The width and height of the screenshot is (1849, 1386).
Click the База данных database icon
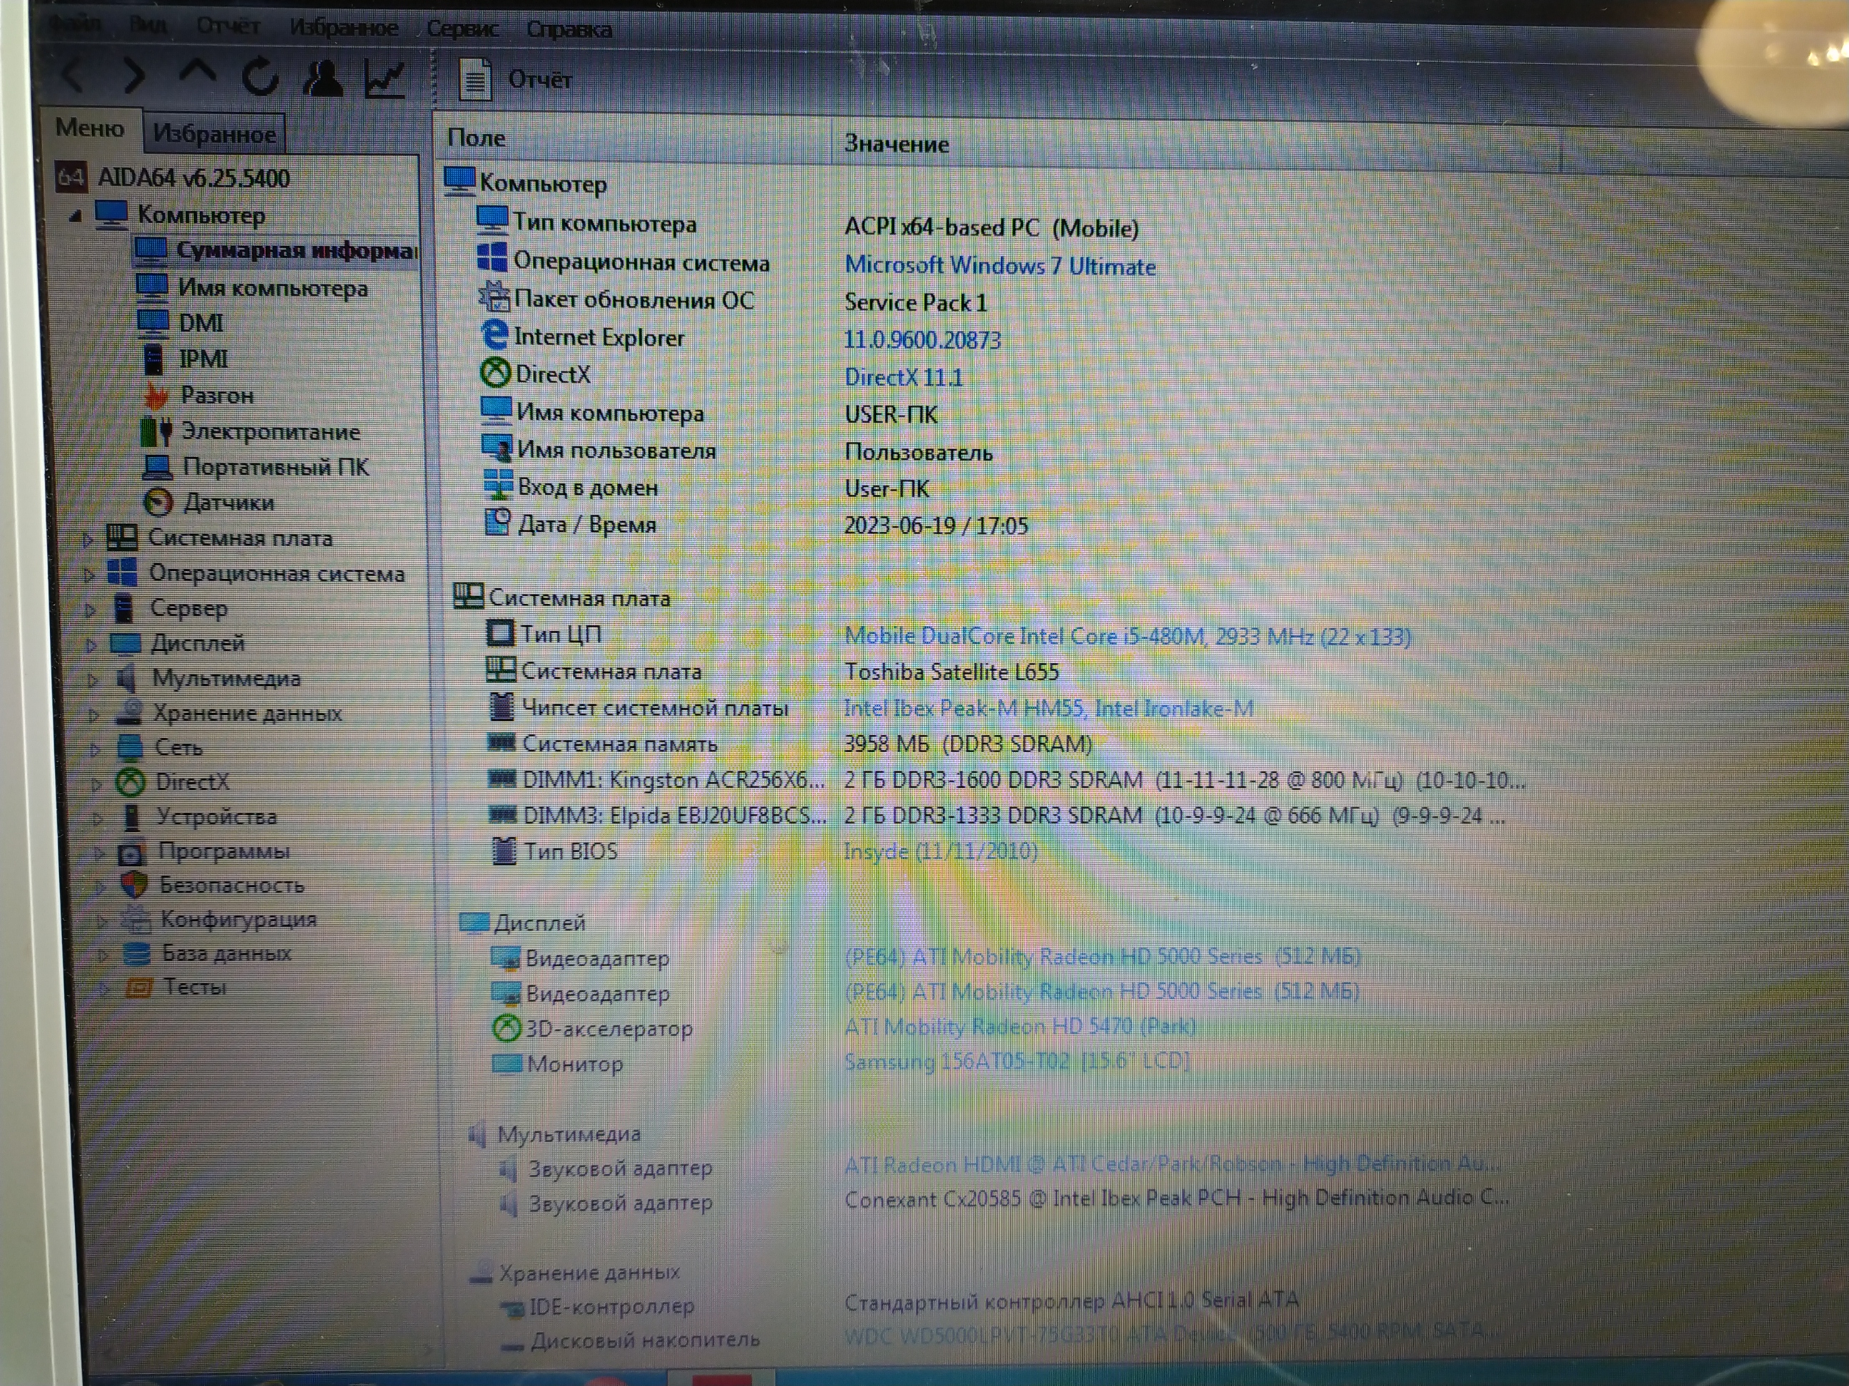(x=136, y=953)
